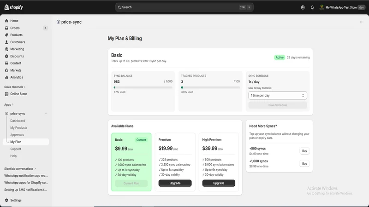Click the Content icon
The width and height of the screenshot is (369, 207).
[x=6, y=63]
